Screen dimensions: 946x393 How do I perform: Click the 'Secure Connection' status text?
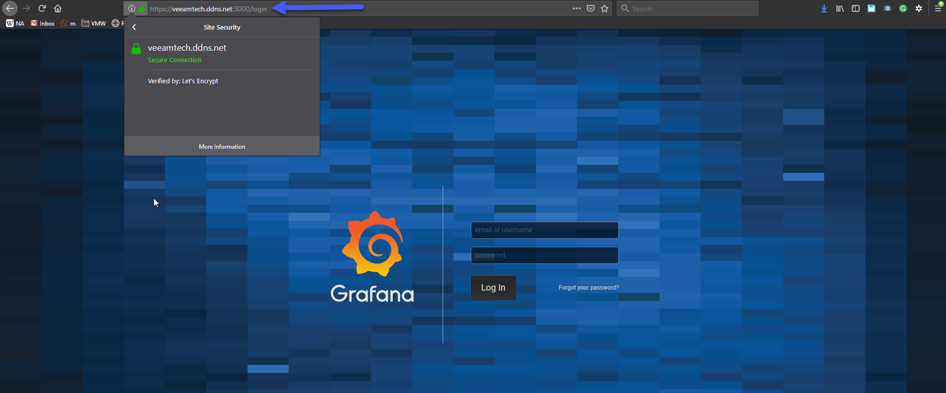pyautogui.click(x=175, y=60)
